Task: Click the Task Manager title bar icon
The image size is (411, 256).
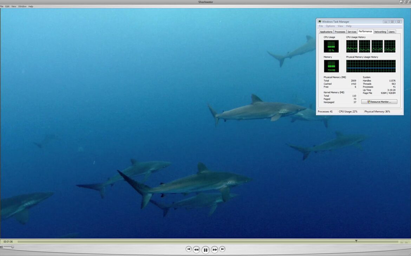Action: [320, 22]
